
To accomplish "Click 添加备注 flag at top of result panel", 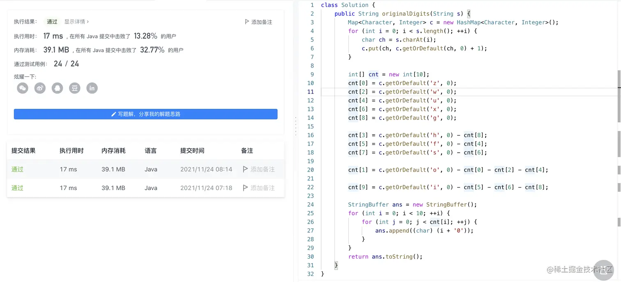I will [258, 22].
